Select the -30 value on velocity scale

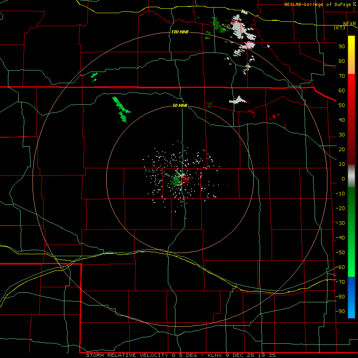click(x=340, y=223)
